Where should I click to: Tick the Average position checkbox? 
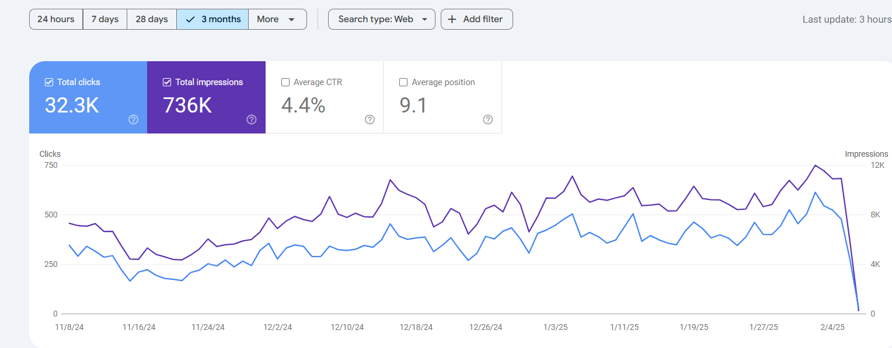click(x=403, y=82)
